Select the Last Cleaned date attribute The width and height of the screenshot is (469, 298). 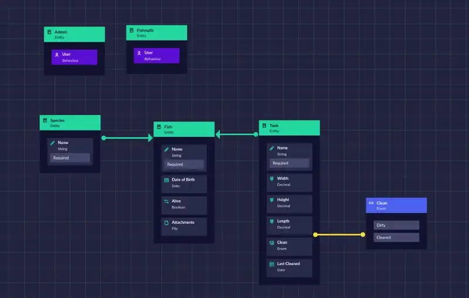click(289, 267)
